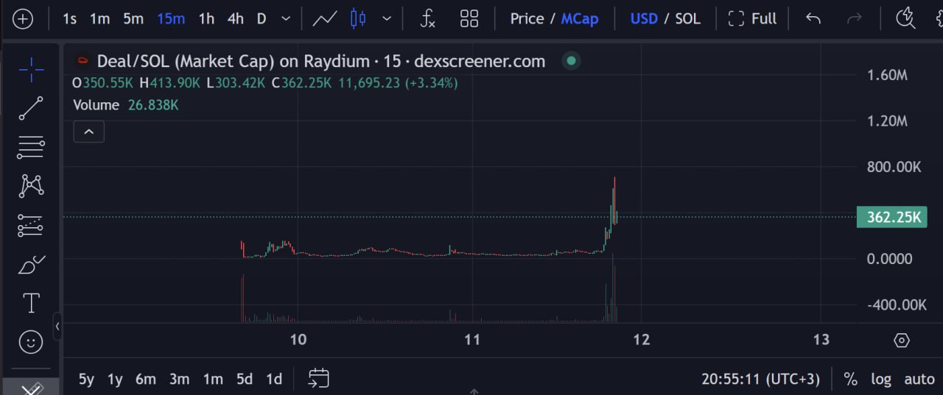Select the forecasting and measurement tool

point(31,225)
